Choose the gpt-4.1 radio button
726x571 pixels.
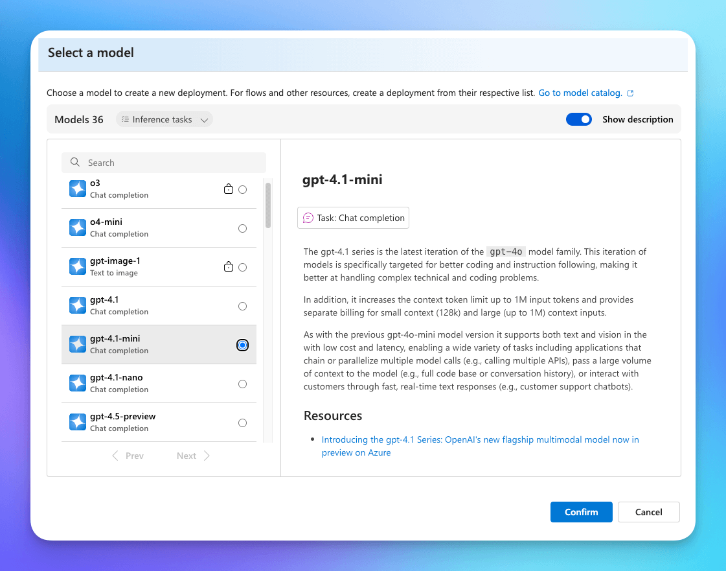coord(242,306)
